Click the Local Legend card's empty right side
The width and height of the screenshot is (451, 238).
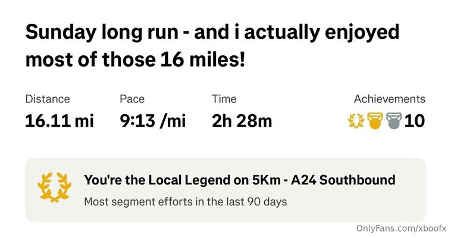point(410,202)
